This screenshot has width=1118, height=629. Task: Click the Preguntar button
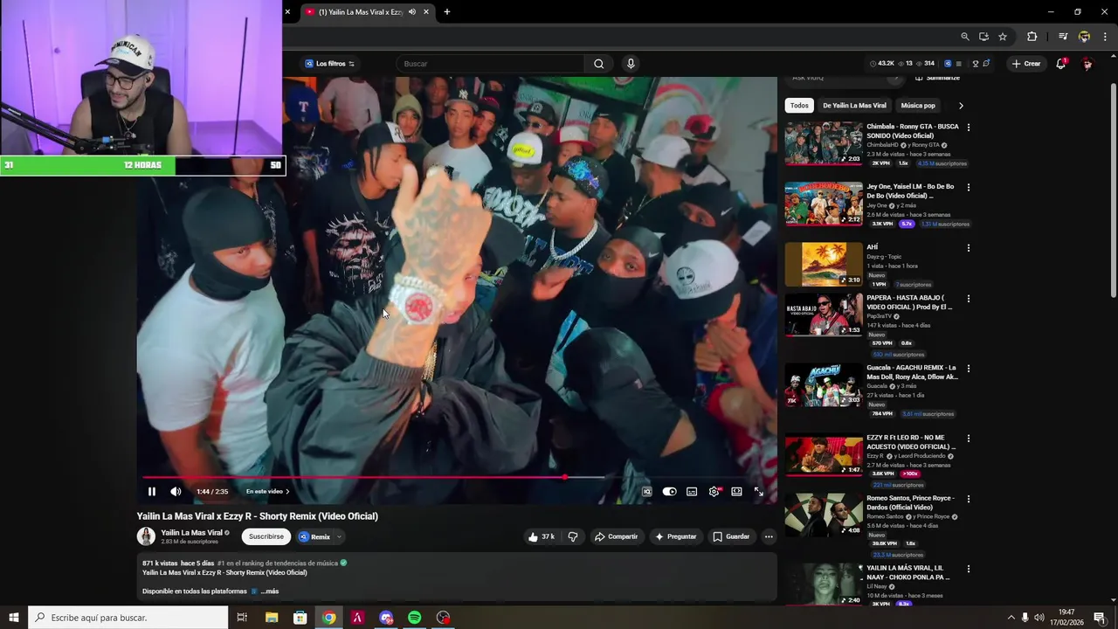tap(675, 536)
